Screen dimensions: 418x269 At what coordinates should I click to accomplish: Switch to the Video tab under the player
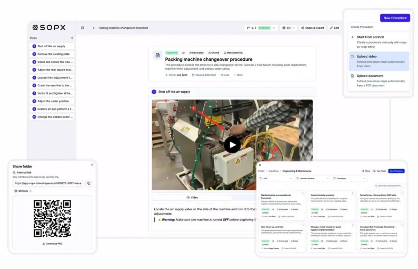click(192, 197)
